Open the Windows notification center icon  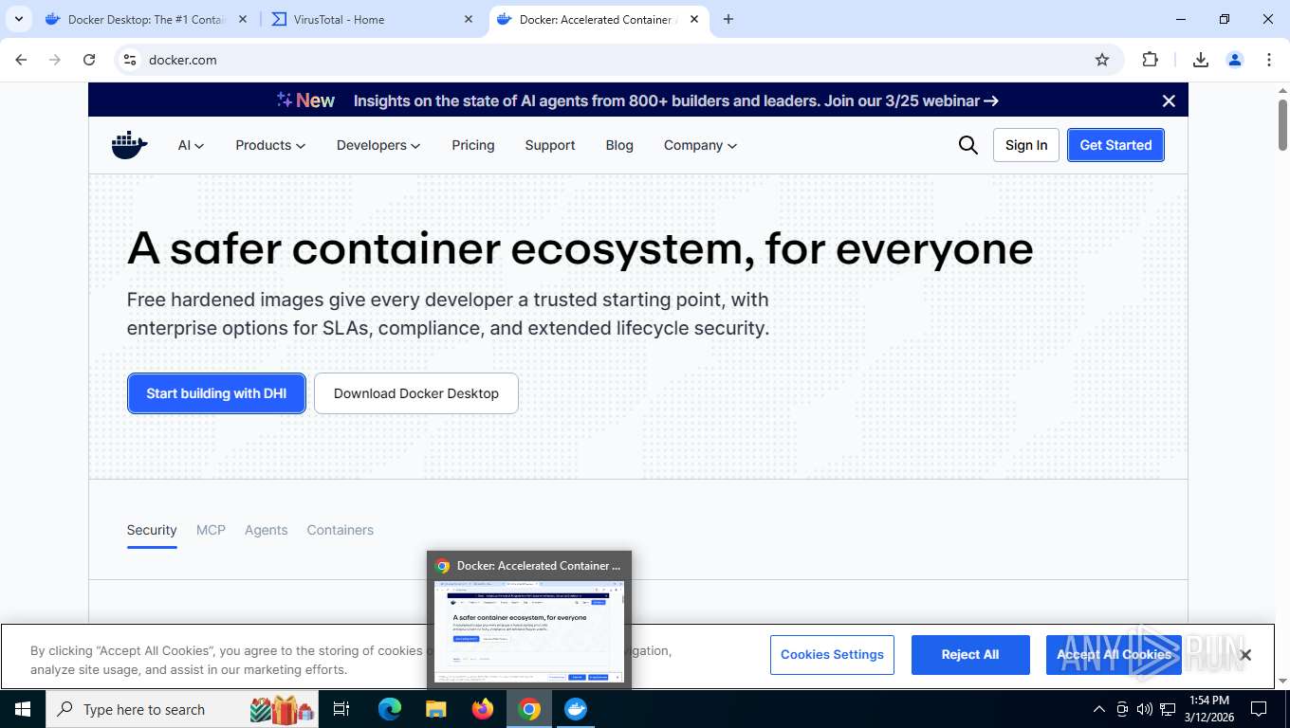(x=1259, y=709)
